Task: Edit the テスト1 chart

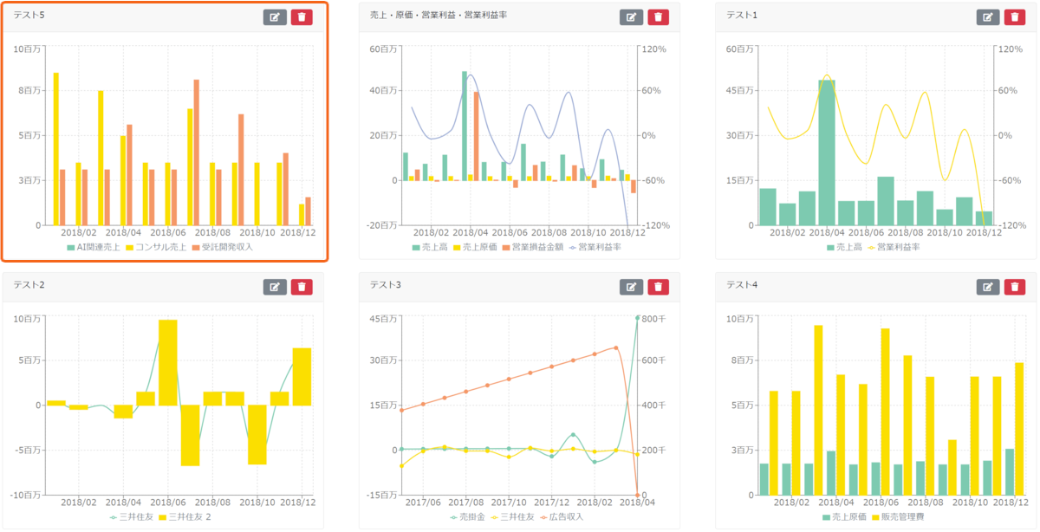Action: 988,16
